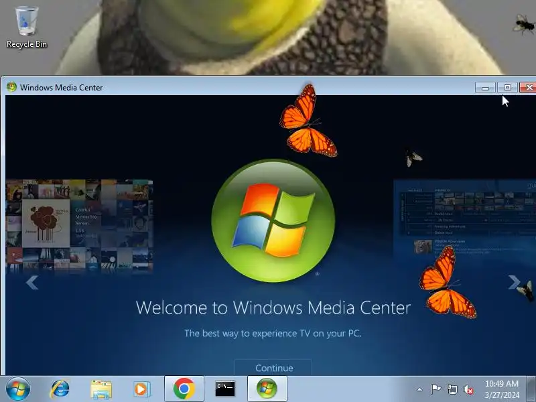Screen dimensions: 536x402
Task: Click the Show desktop strip
Action: click(531, 389)
